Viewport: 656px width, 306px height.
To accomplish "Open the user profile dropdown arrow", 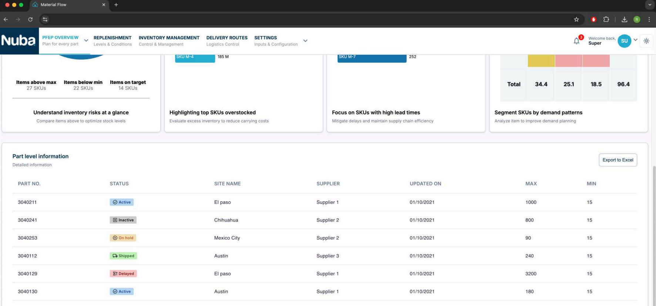I will point(635,40).
